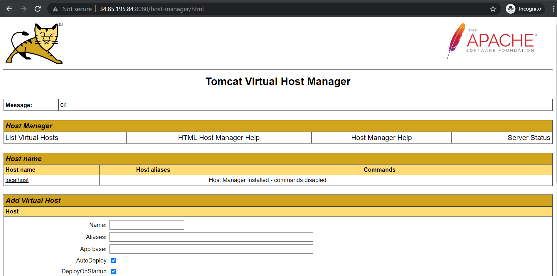Click the App base text field
The width and height of the screenshot is (557, 276).
211,249
